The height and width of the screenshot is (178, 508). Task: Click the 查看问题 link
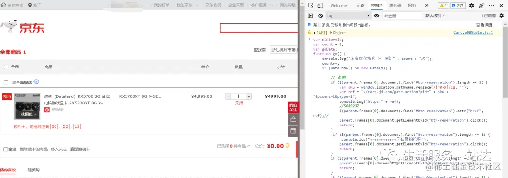click(x=484, y=25)
